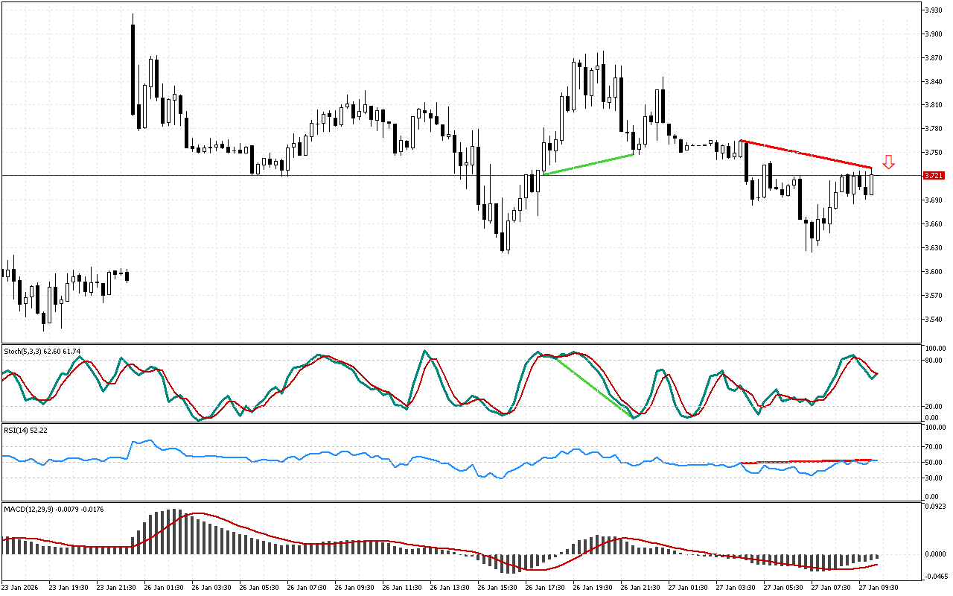
Task: Click the 3.930 price axis label
Action: click(934, 10)
